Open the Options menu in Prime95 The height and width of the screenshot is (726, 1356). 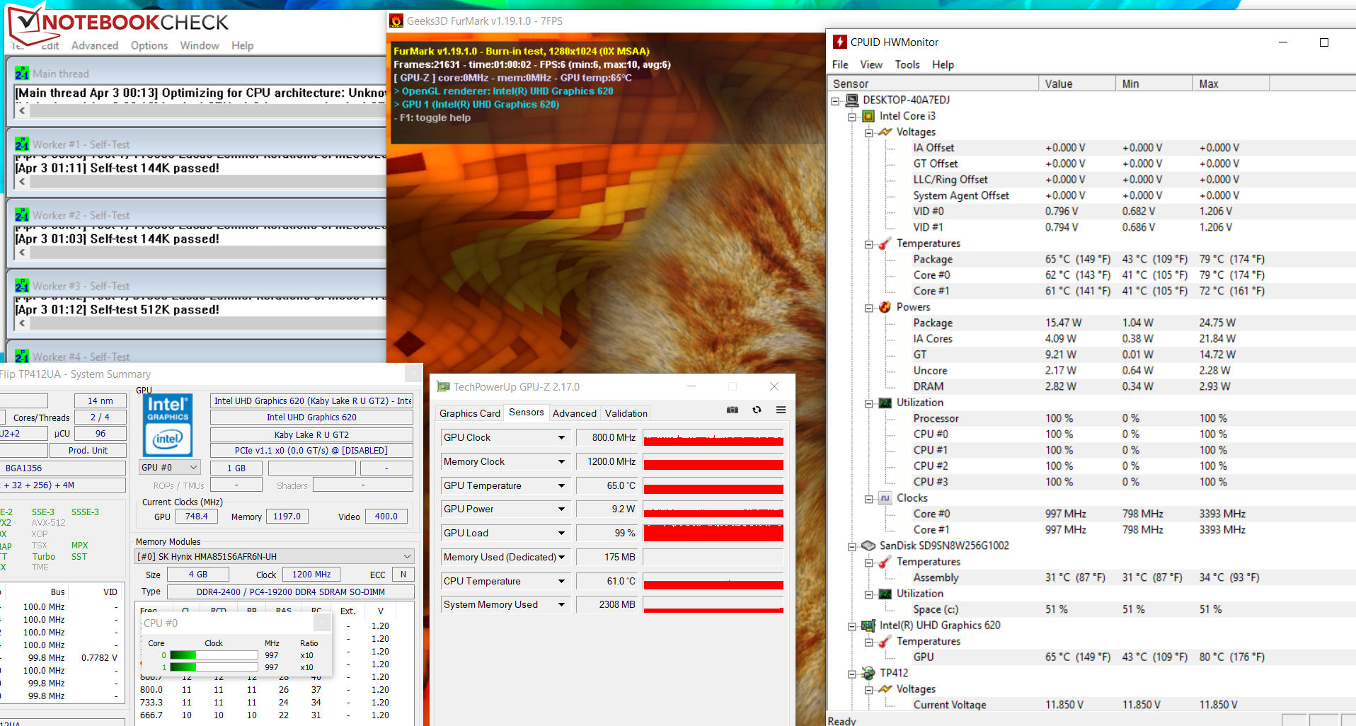point(149,45)
